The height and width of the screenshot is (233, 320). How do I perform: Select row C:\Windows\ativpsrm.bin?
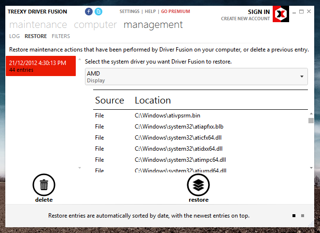click(x=200, y=116)
